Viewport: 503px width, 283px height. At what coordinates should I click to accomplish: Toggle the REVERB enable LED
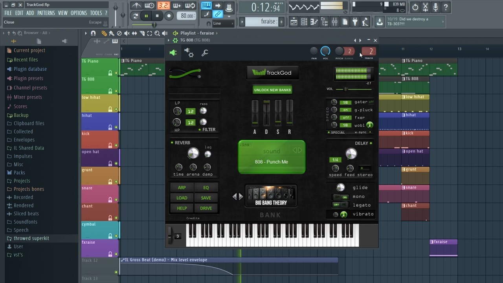[172, 143]
